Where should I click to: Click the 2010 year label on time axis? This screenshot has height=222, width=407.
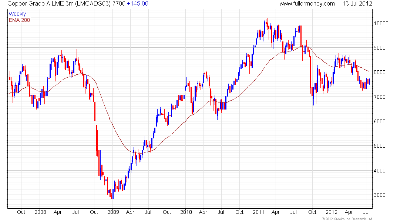tap(186, 212)
